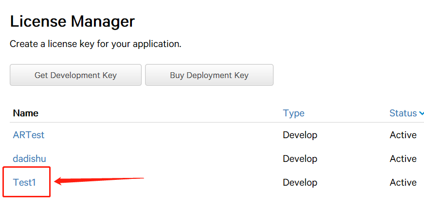The image size is (424, 207).
Task: Click the red arrow pointing at Test1
Action: 97,181
